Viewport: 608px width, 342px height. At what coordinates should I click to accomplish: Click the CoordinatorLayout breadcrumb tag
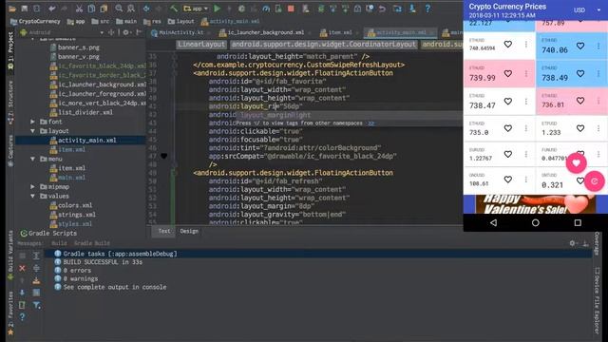click(323, 45)
